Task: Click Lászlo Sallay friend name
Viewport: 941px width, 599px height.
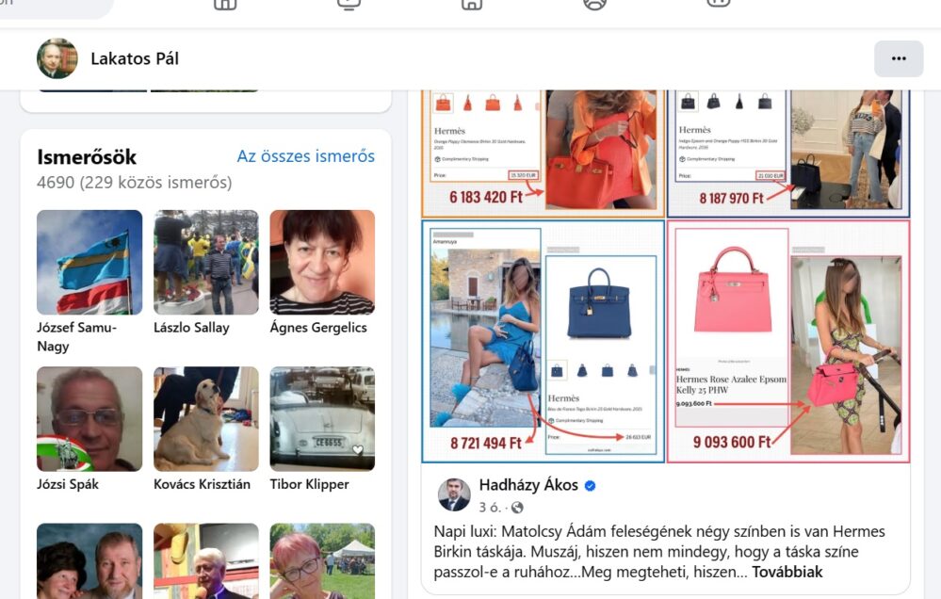Action: click(x=191, y=328)
